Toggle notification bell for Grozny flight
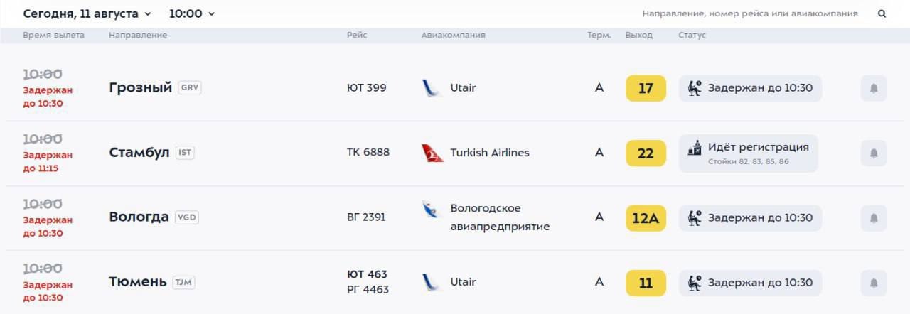 pos(874,88)
